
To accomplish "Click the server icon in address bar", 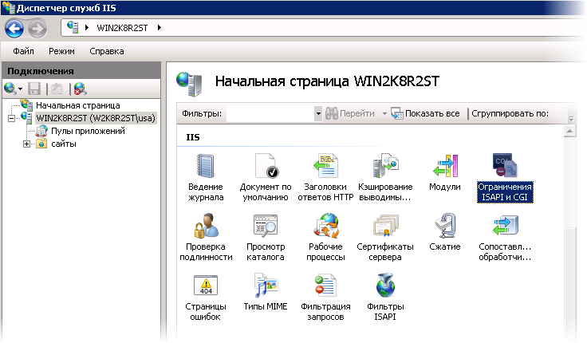I will tap(73, 27).
